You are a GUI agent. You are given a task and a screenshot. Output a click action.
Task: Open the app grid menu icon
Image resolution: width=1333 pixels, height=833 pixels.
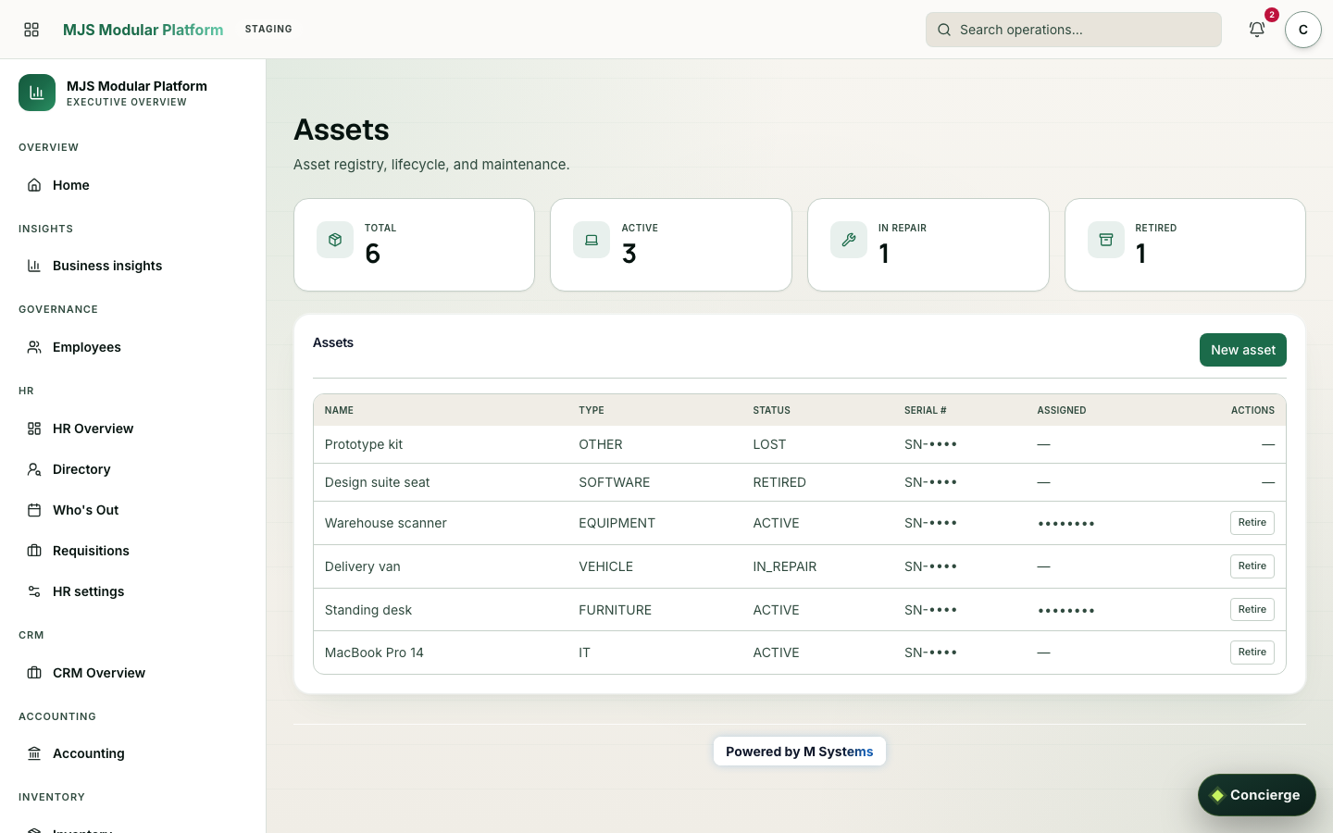pyautogui.click(x=31, y=30)
